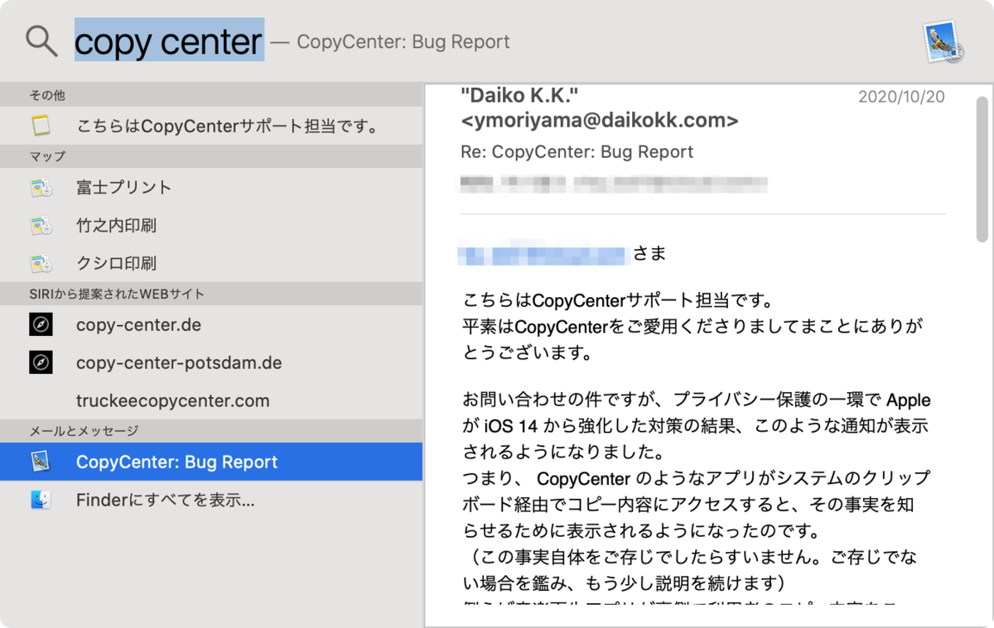Image resolution: width=994 pixels, height=628 pixels.
Task: Click the Maps icon next to クシロ印刷
Action: click(x=41, y=263)
